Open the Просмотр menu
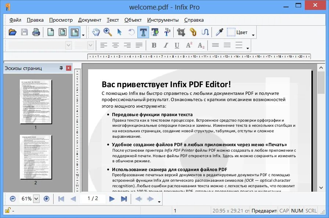Viewport: 329px width, 218px height. coord(61,20)
